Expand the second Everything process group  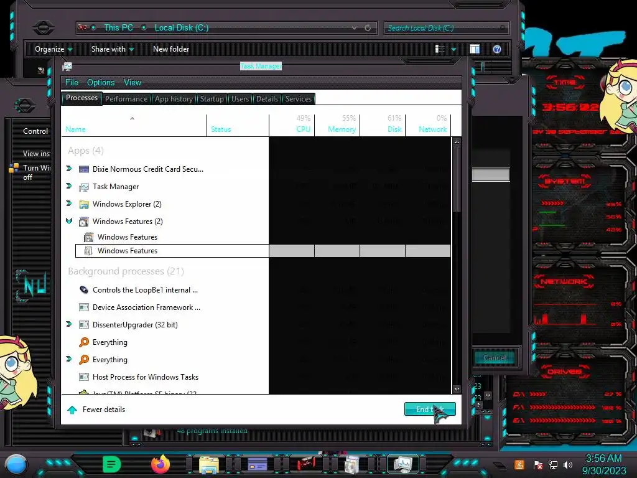click(69, 359)
